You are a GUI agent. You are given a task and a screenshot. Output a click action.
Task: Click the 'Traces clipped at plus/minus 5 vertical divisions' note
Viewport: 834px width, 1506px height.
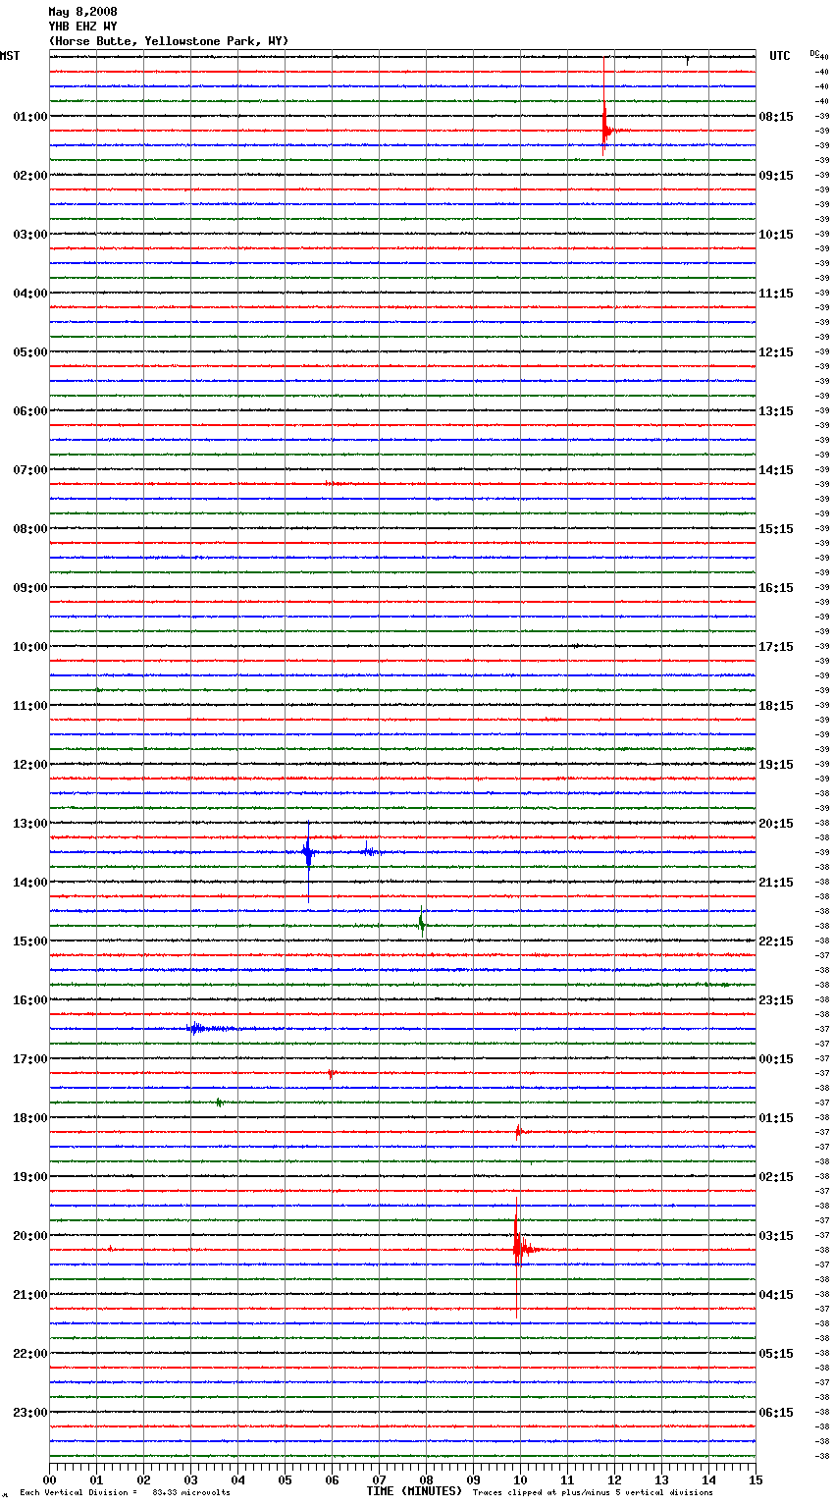[593, 1492]
